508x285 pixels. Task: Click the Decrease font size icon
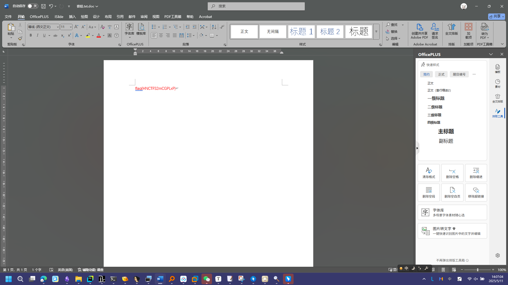point(83,27)
